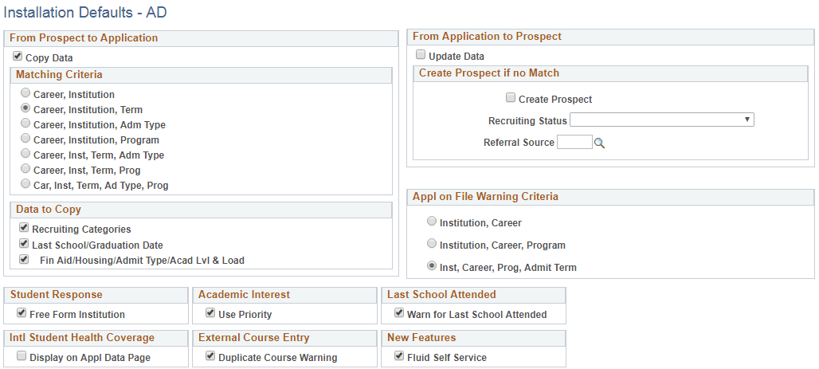819x369 pixels.
Task: Toggle the Use Priority checkbox
Action: pyautogui.click(x=210, y=314)
